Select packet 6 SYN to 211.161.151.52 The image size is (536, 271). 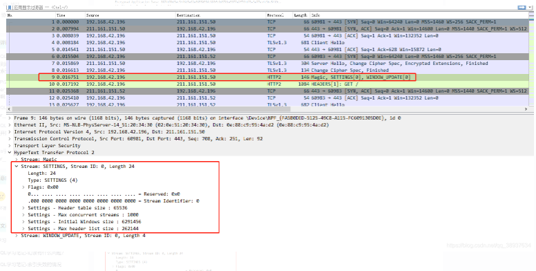[267, 57]
